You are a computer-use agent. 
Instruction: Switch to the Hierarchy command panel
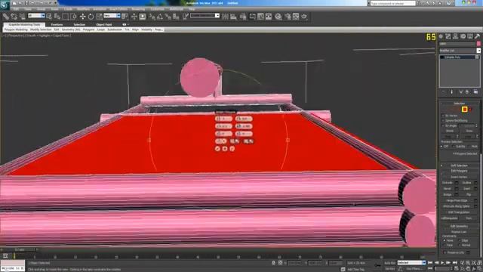456,36
